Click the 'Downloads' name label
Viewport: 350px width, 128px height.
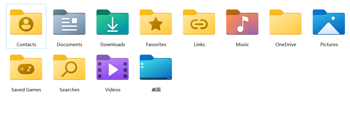tap(113, 44)
